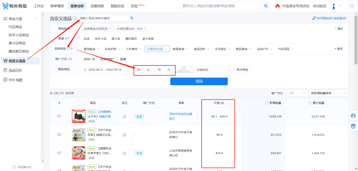Viewport: 358px width, 171px height.
Task: Open the 按新增销量降序 sort dropdown
Action: [x=328, y=93]
